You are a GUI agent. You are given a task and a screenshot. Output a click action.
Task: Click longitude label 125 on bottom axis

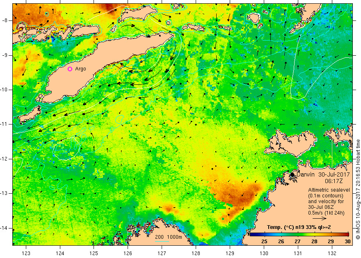[x=94, y=253]
